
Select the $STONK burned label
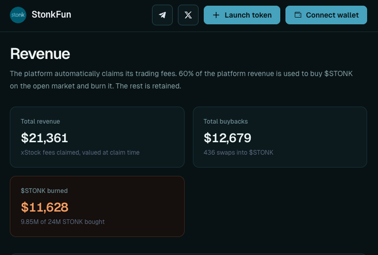[44, 191]
